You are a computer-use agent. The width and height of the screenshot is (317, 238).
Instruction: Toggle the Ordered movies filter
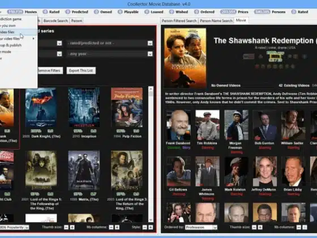click(204, 12)
